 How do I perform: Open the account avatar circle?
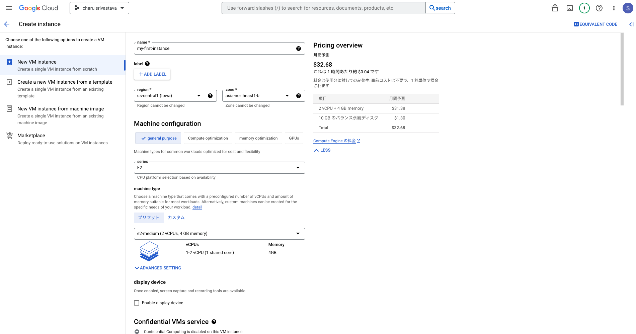pyautogui.click(x=628, y=8)
